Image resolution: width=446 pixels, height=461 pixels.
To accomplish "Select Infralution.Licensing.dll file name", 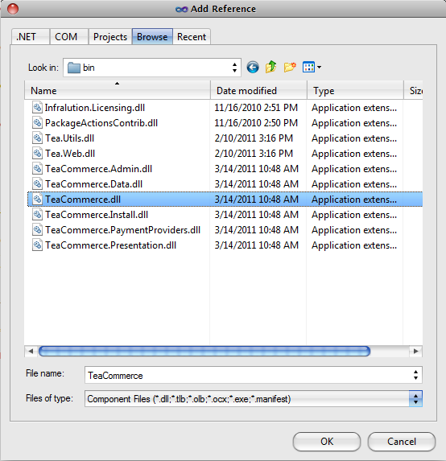I will 95,108.
